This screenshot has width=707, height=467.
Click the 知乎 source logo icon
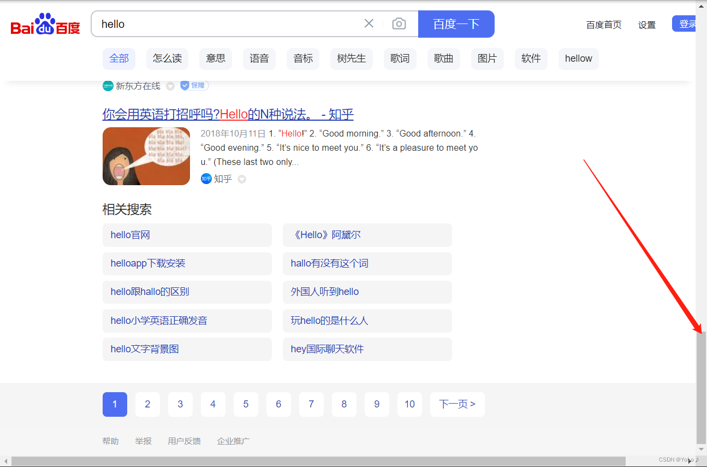[x=206, y=179]
